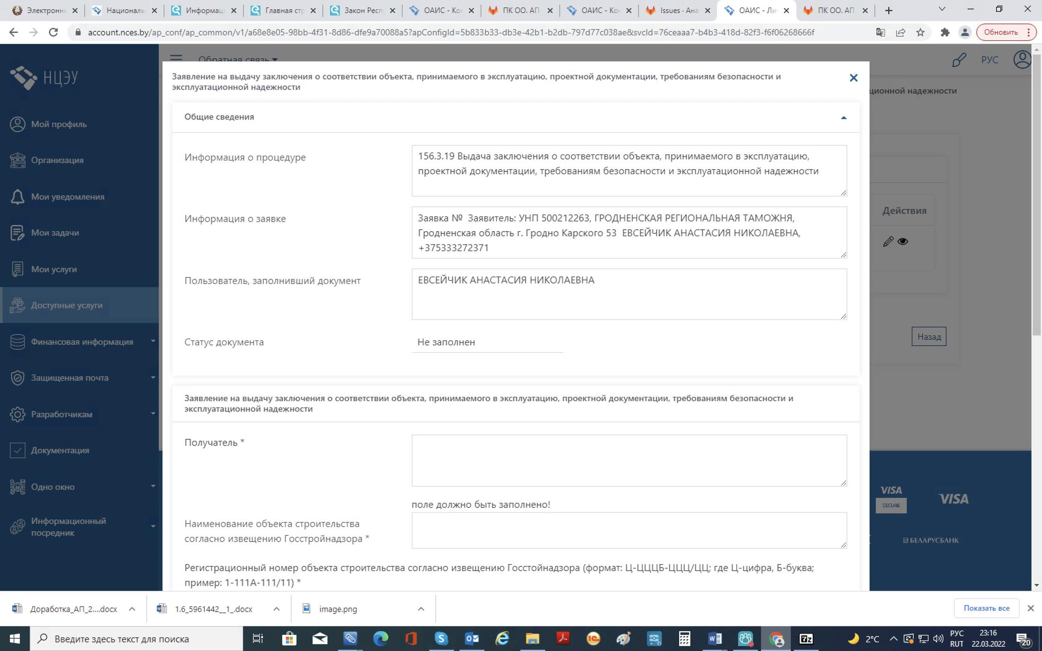Click the НЦЭУ logo
The height and width of the screenshot is (651, 1042).
pyautogui.click(x=44, y=77)
